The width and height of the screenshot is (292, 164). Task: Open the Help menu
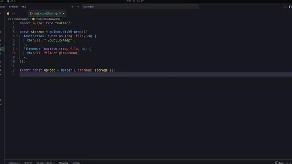tap(24, 7)
